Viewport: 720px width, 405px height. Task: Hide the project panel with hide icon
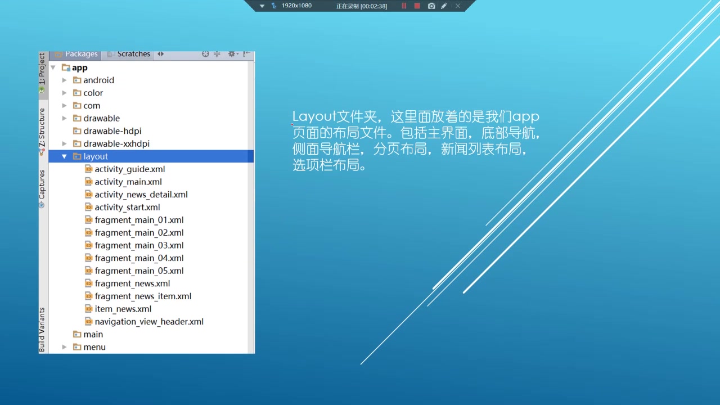pos(246,54)
